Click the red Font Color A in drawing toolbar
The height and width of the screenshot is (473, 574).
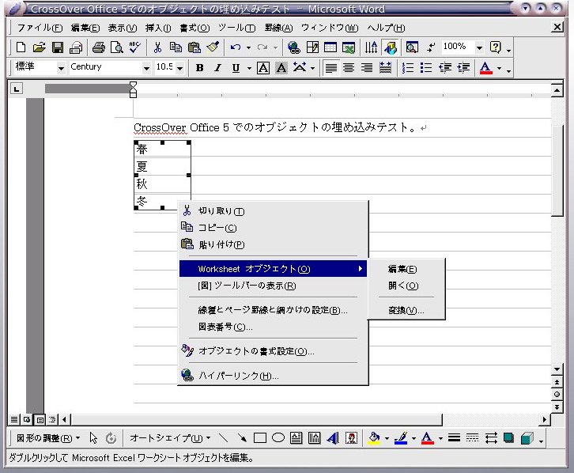(x=427, y=438)
